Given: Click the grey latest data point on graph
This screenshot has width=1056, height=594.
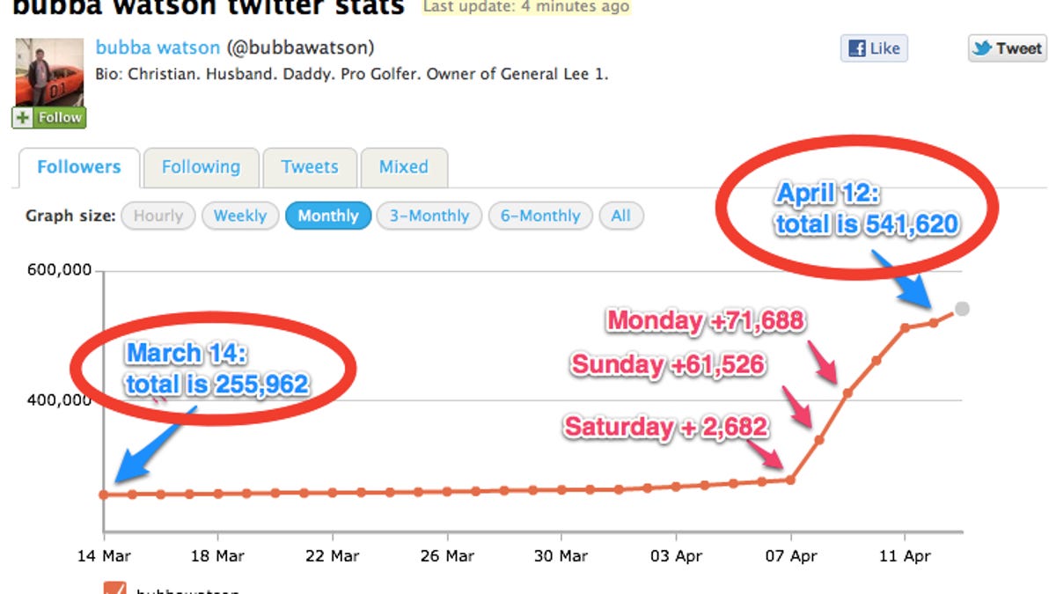Looking at the screenshot, I should tap(962, 309).
